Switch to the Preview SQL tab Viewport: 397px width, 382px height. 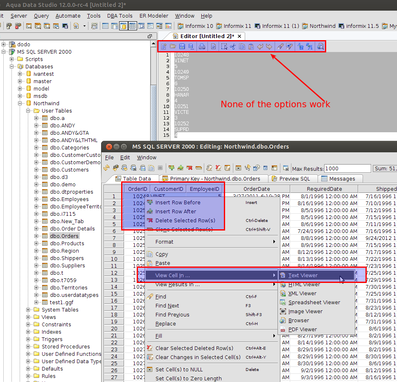point(294,179)
